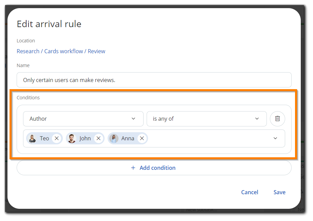The width and height of the screenshot is (313, 221).
Task: Remove Teo by clicking his X icon
Action: coord(56,138)
